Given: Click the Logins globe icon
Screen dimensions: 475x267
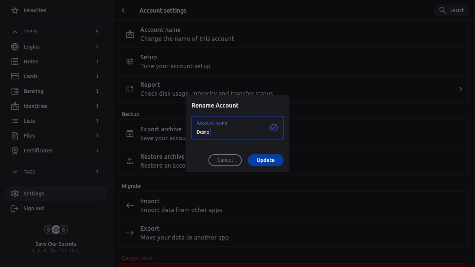Looking at the screenshot, I should 15,47.
